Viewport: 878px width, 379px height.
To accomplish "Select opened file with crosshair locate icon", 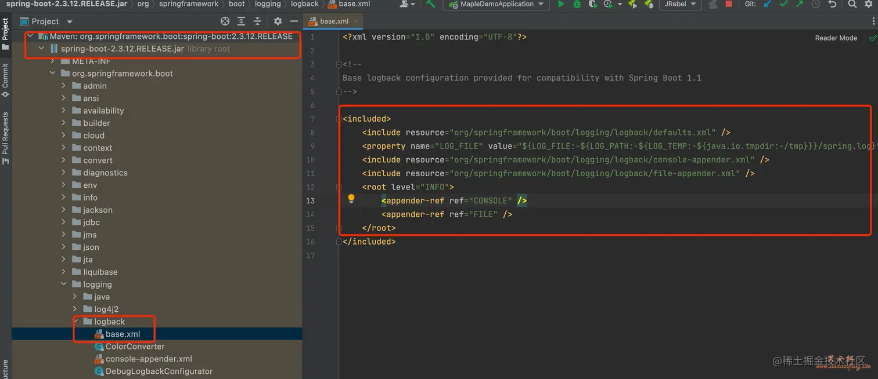I will [225, 21].
